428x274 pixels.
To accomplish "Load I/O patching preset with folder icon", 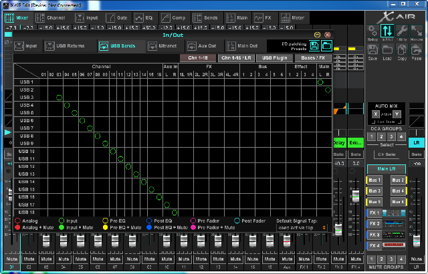I will (x=326, y=46).
